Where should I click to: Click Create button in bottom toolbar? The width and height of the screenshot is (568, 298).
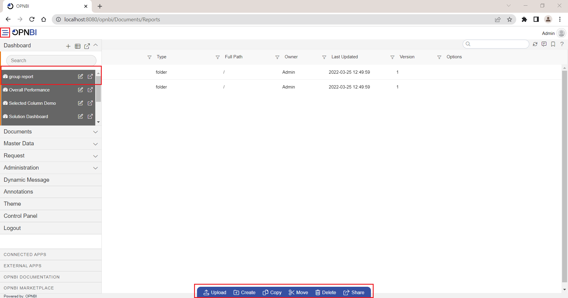coord(244,292)
